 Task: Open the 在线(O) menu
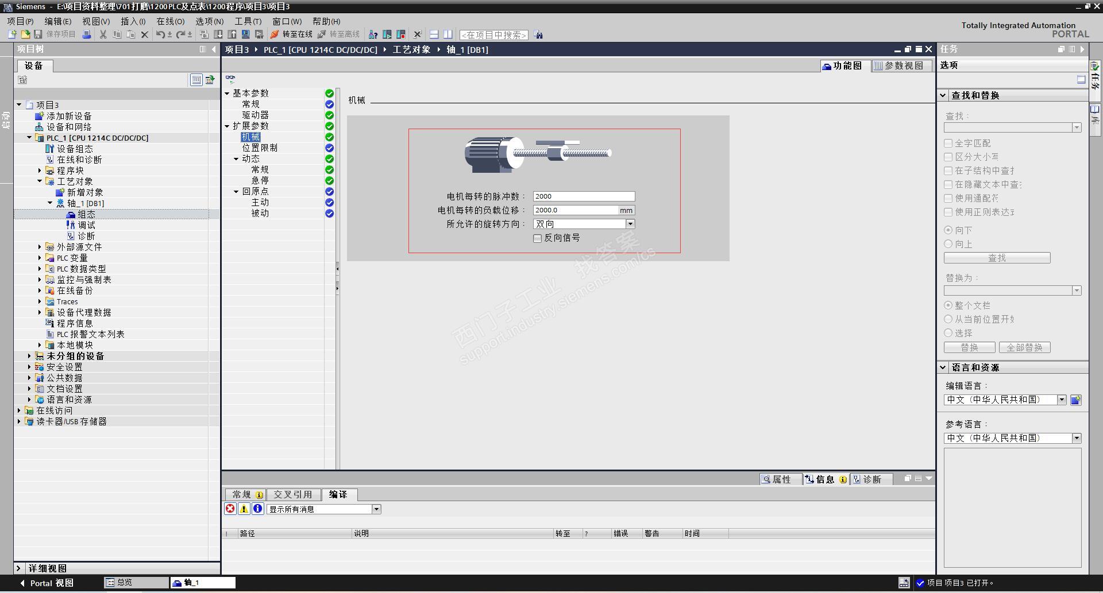[171, 21]
